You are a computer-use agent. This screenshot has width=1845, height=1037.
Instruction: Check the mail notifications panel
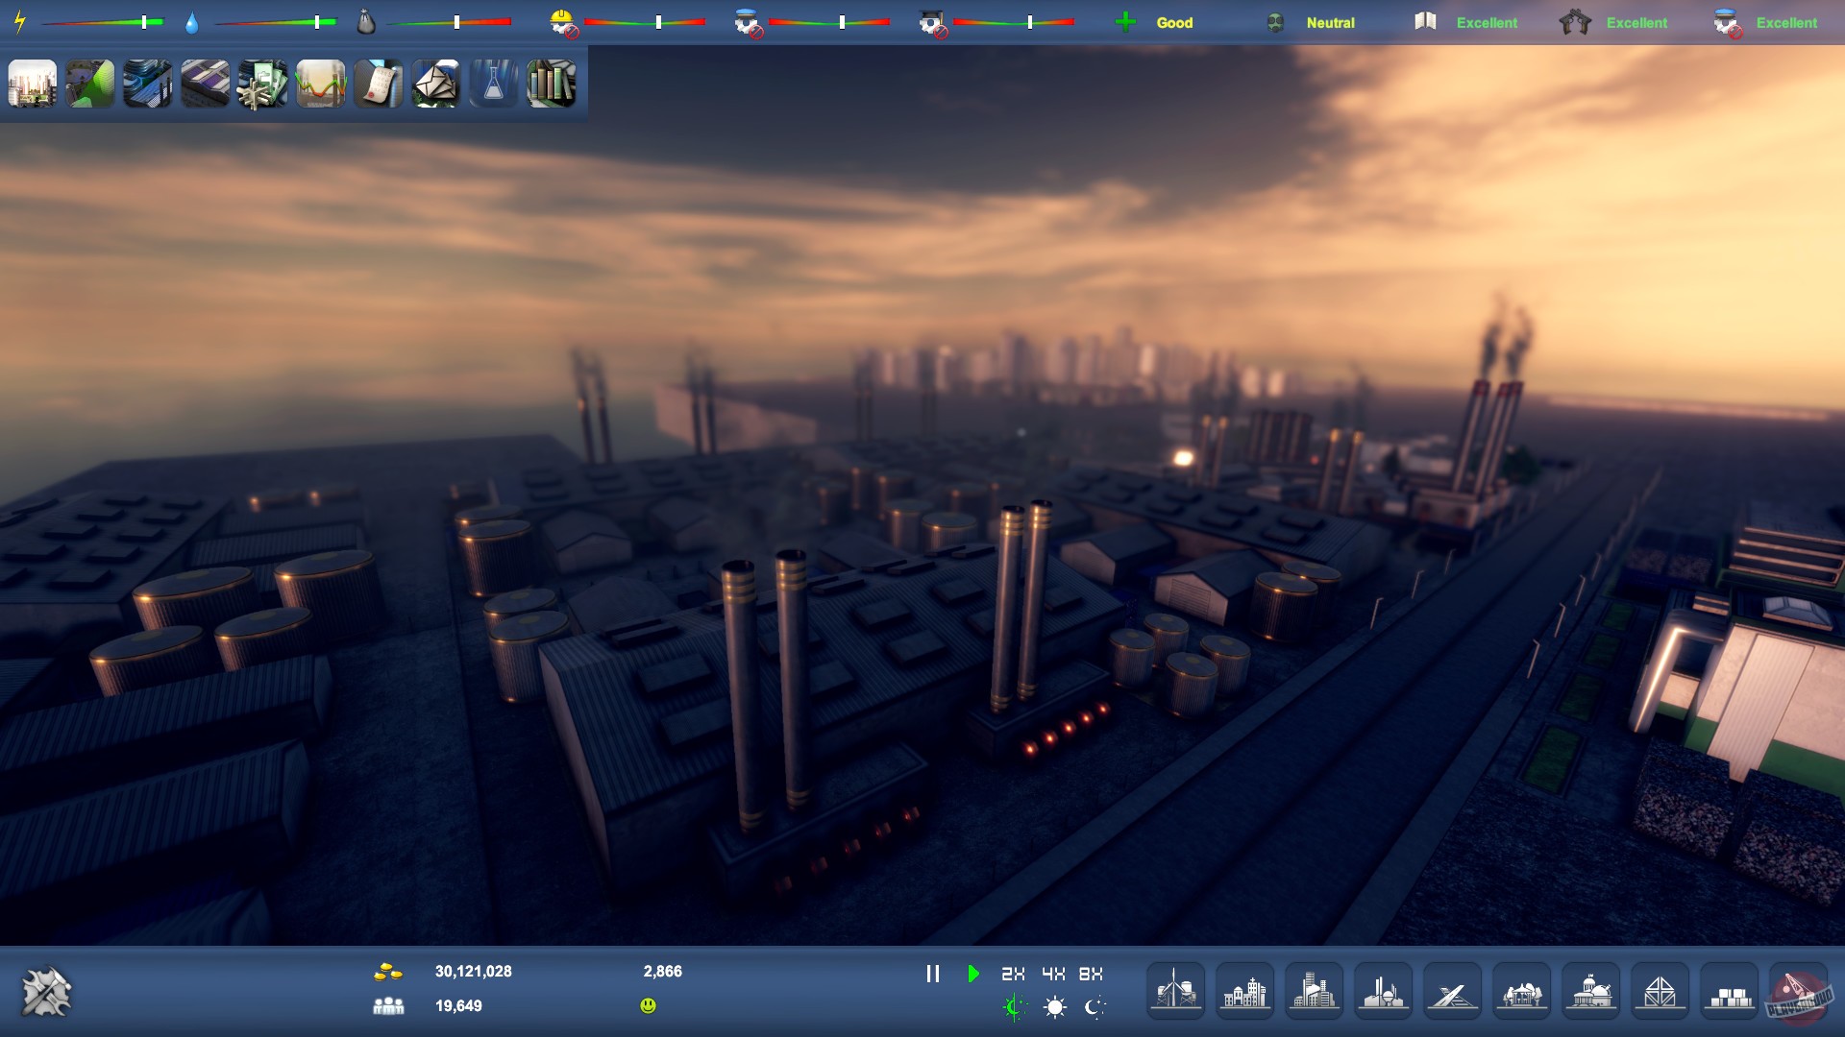click(435, 84)
